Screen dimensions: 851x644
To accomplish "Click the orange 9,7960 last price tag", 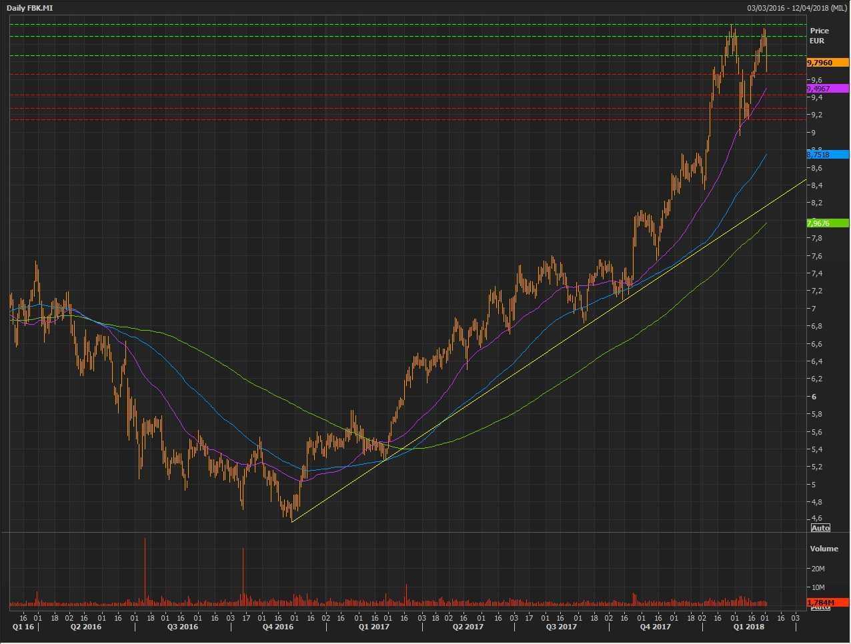I will point(827,63).
